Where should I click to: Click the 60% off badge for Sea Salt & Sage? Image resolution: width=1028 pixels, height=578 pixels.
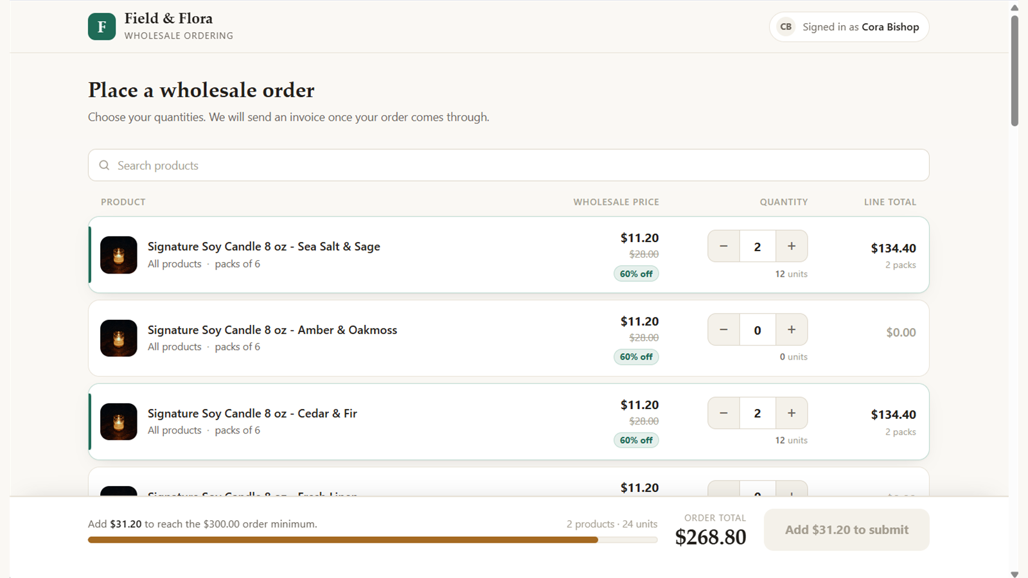[636, 274]
